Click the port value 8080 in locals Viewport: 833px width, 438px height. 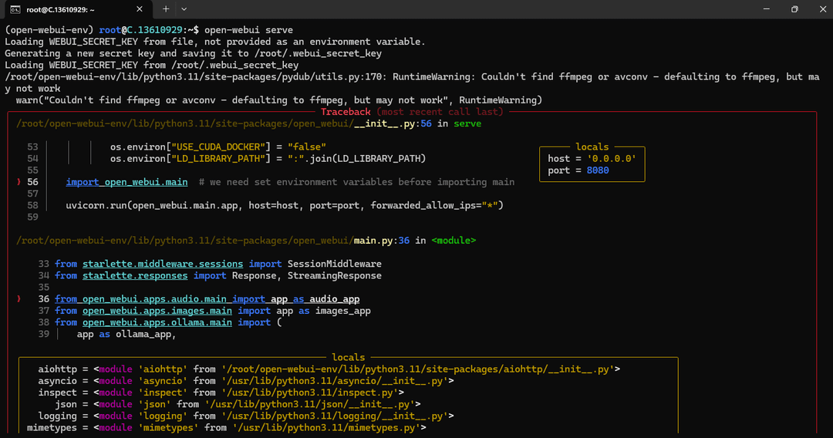tap(596, 170)
